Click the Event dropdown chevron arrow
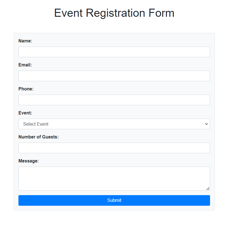 (x=206, y=124)
